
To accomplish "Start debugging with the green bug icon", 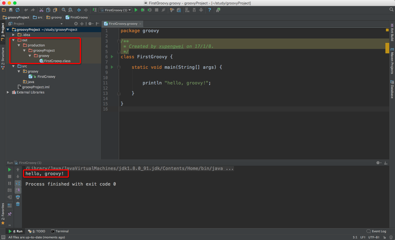I will [x=143, y=10].
